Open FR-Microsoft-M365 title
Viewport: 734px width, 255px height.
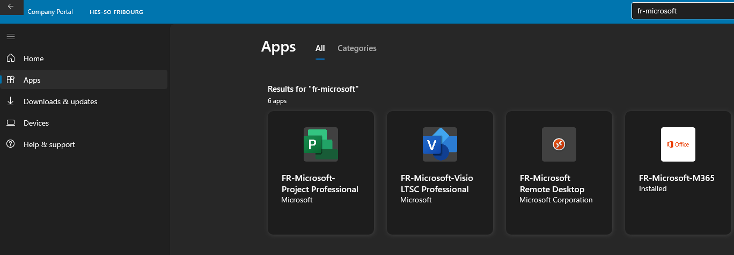click(x=677, y=178)
